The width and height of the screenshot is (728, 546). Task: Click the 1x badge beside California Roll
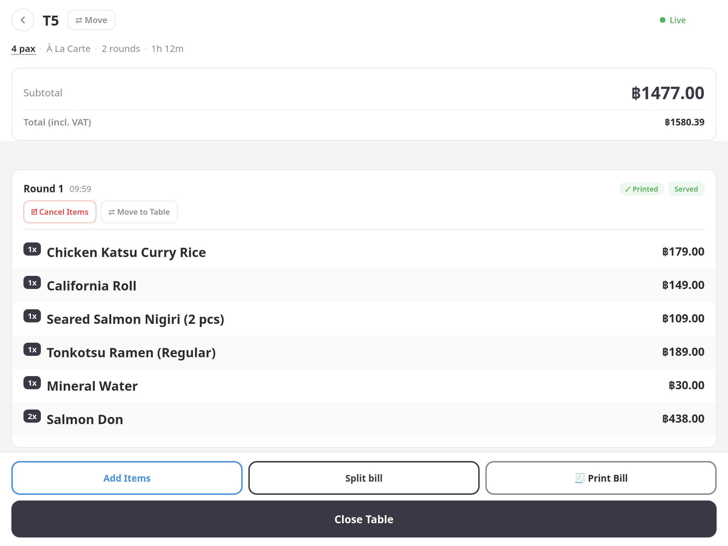click(32, 283)
